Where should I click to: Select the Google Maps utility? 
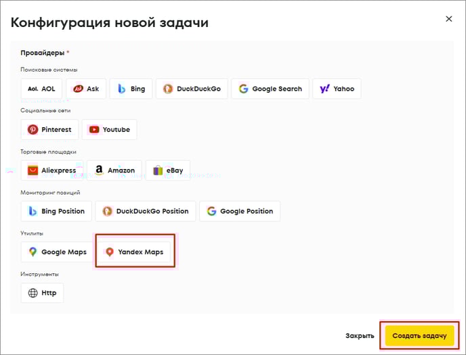pos(57,252)
